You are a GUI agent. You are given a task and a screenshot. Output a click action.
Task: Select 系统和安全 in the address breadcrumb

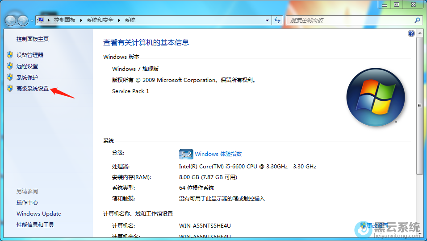(100, 20)
